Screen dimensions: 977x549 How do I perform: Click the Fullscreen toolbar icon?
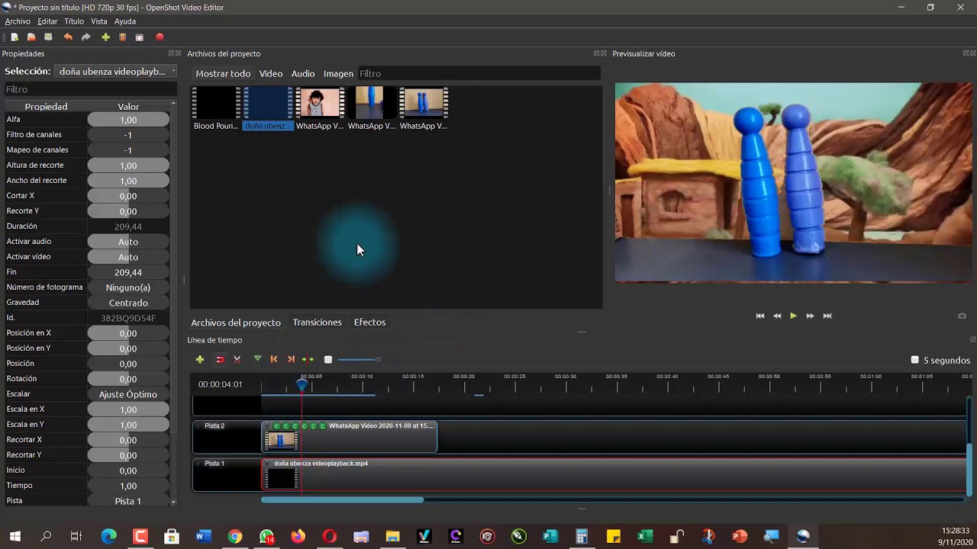click(139, 37)
